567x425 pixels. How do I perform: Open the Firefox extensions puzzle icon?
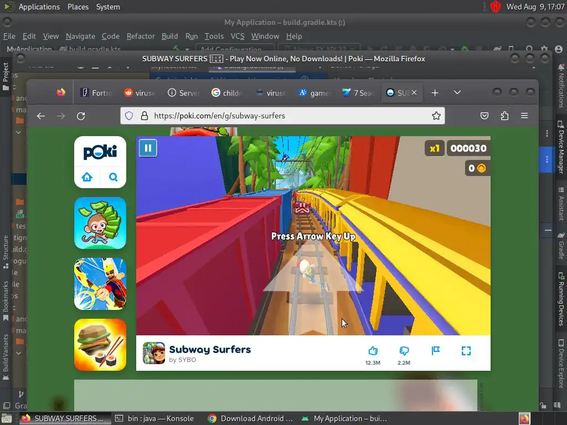coord(504,116)
